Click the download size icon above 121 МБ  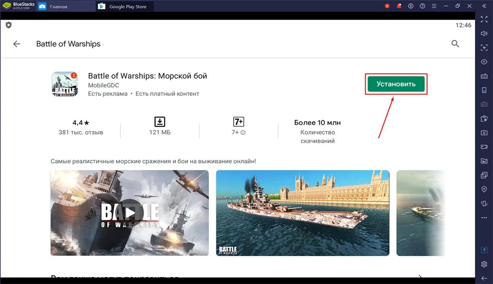[160, 122]
